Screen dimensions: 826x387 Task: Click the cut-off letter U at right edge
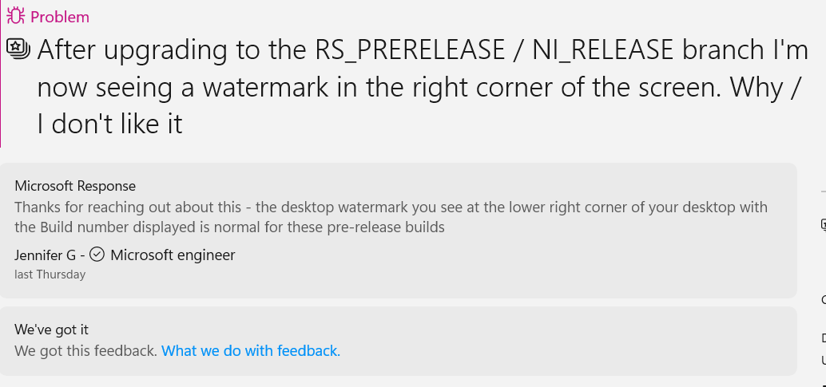click(x=824, y=361)
